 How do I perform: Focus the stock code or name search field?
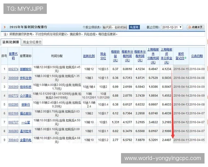(x=115, y=27)
